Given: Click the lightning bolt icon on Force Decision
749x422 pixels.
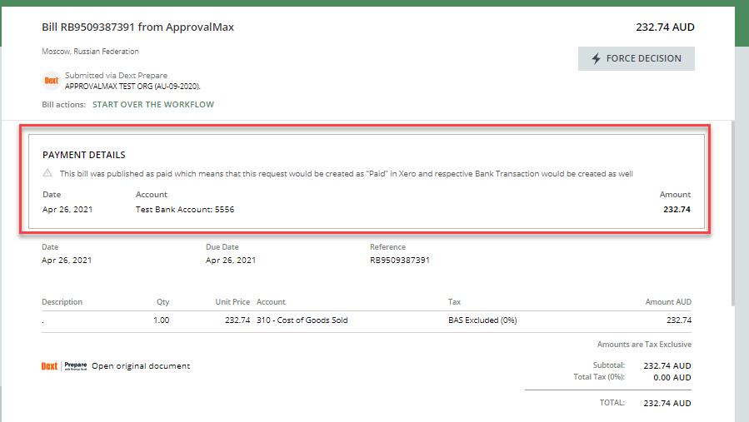Looking at the screenshot, I should tap(597, 59).
